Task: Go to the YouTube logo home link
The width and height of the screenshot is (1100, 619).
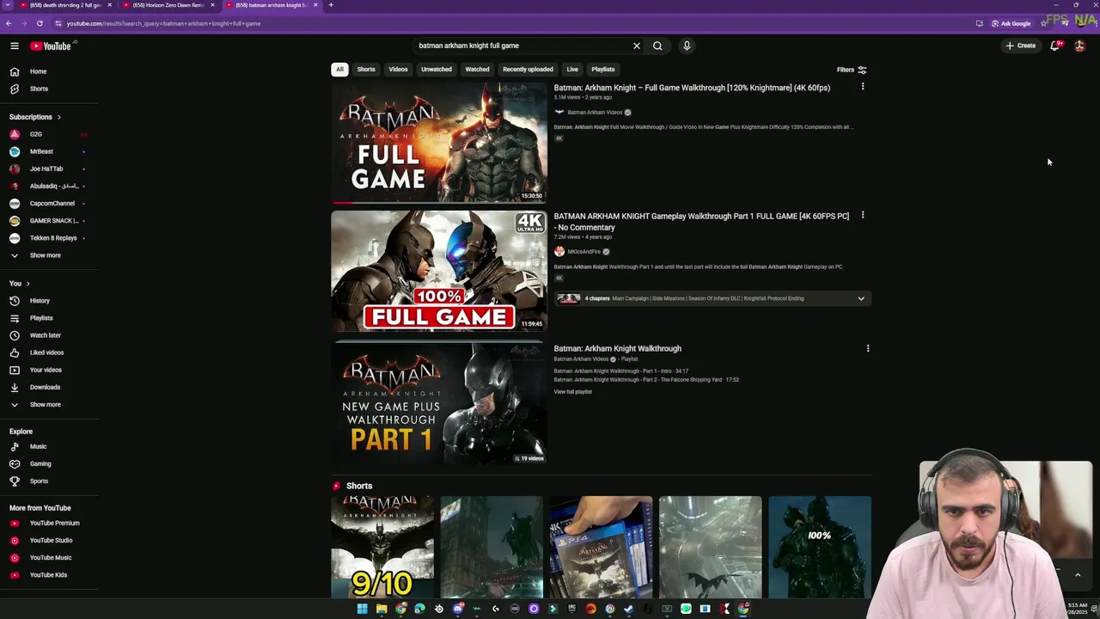Action: pyautogui.click(x=51, y=46)
